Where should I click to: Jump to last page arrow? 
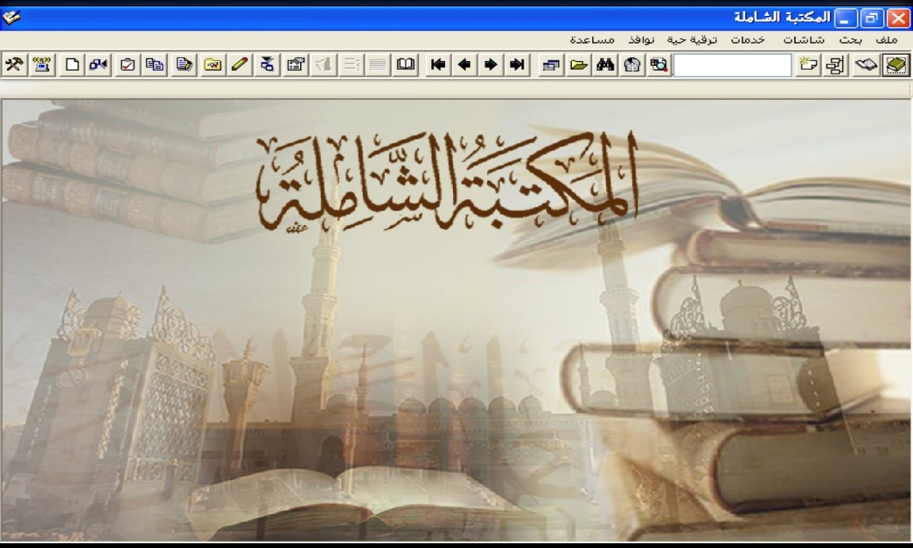517,65
